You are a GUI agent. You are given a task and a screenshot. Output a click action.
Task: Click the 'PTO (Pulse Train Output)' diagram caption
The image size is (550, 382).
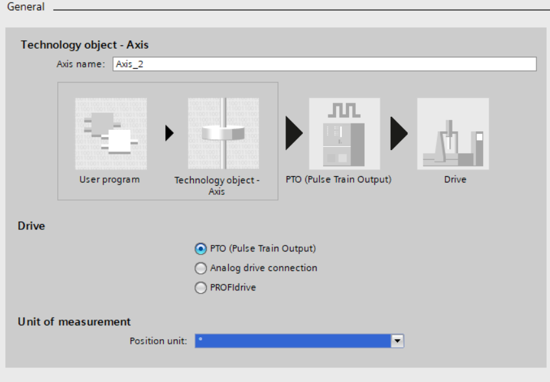coord(339,179)
